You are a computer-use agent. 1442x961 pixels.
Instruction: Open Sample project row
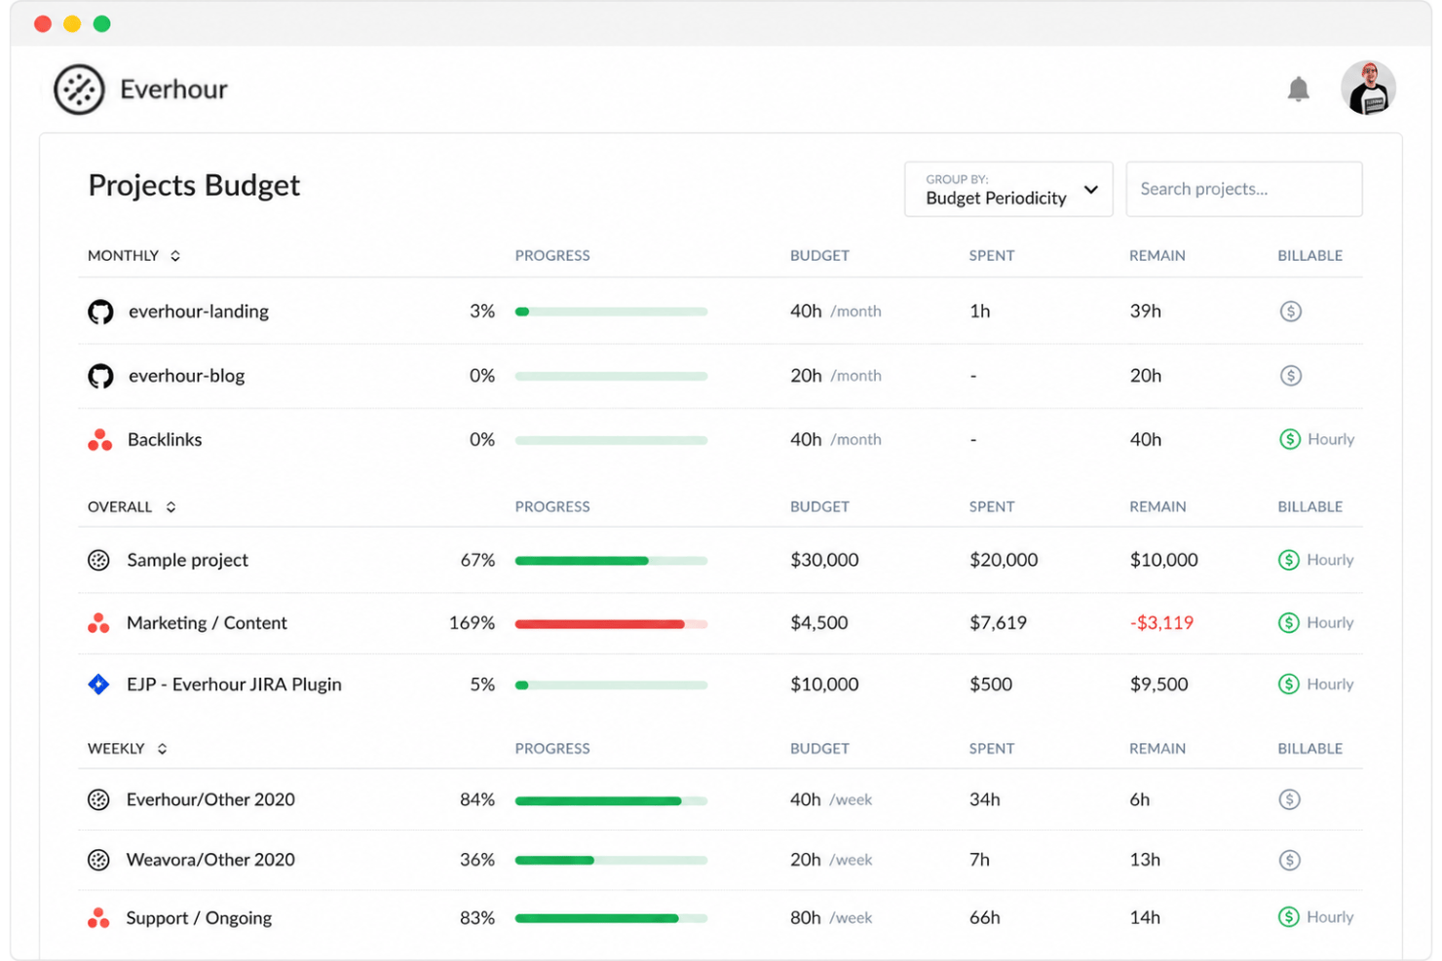click(720, 560)
